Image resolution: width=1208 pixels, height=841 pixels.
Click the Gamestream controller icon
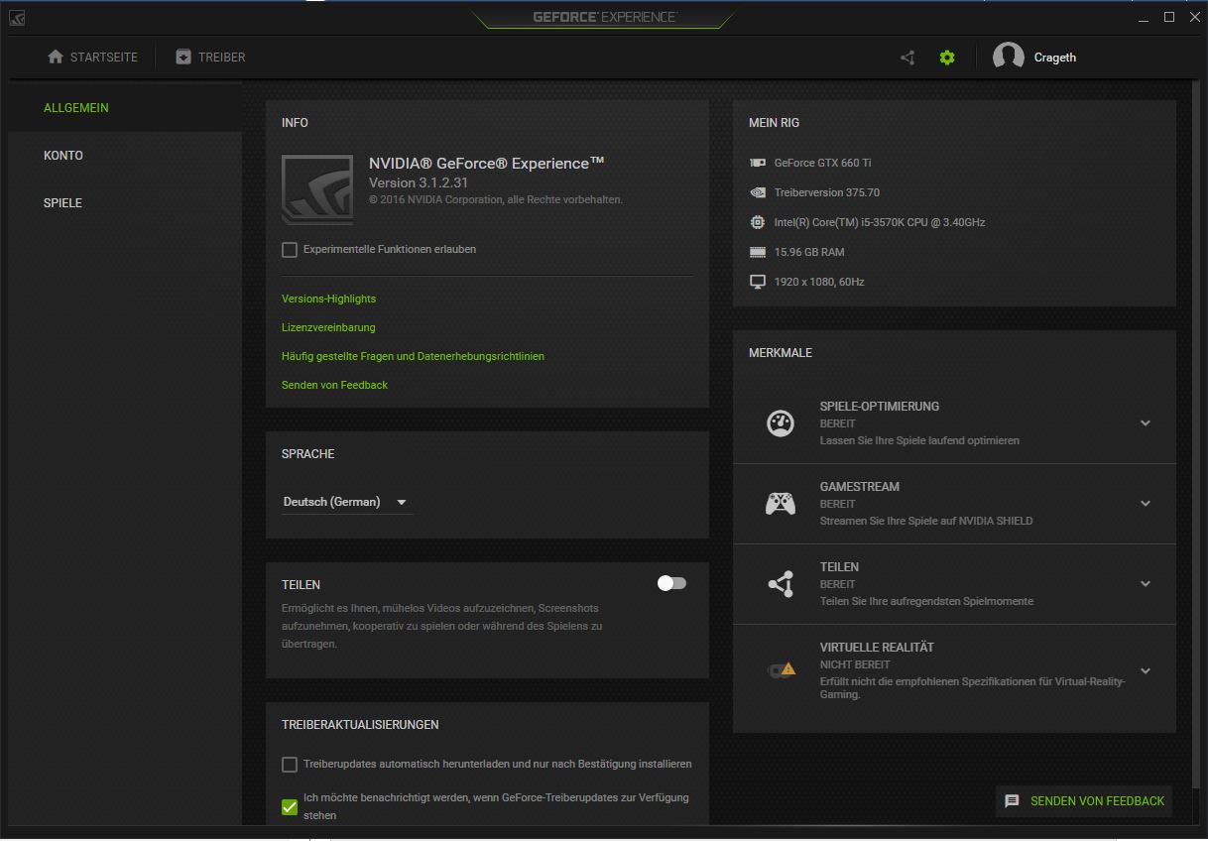point(781,504)
